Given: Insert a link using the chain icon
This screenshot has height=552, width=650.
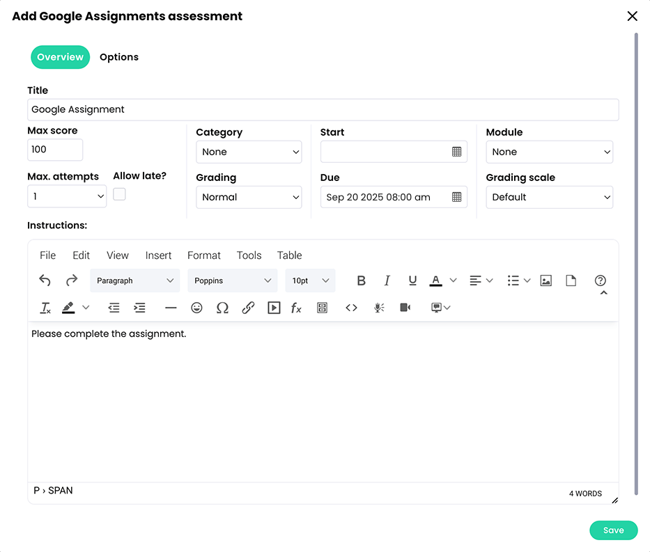Looking at the screenshot, I should (x=248, y=308).
